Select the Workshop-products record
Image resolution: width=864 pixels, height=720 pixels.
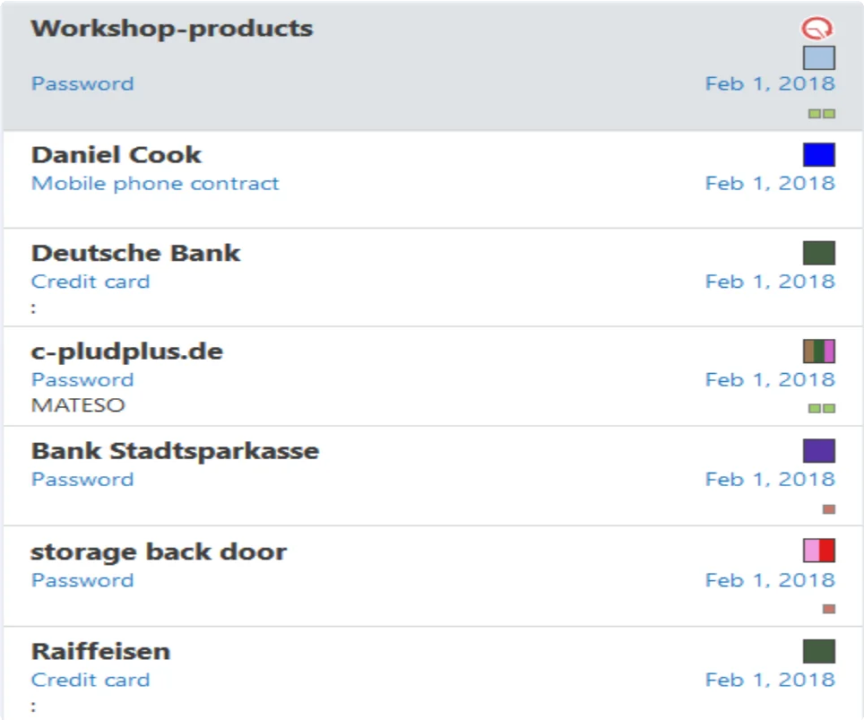pos(432,66)
